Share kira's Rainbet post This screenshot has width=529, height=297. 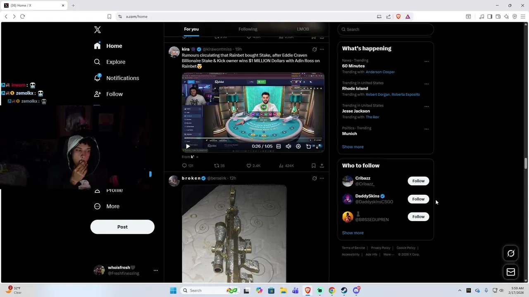(322, 165)
